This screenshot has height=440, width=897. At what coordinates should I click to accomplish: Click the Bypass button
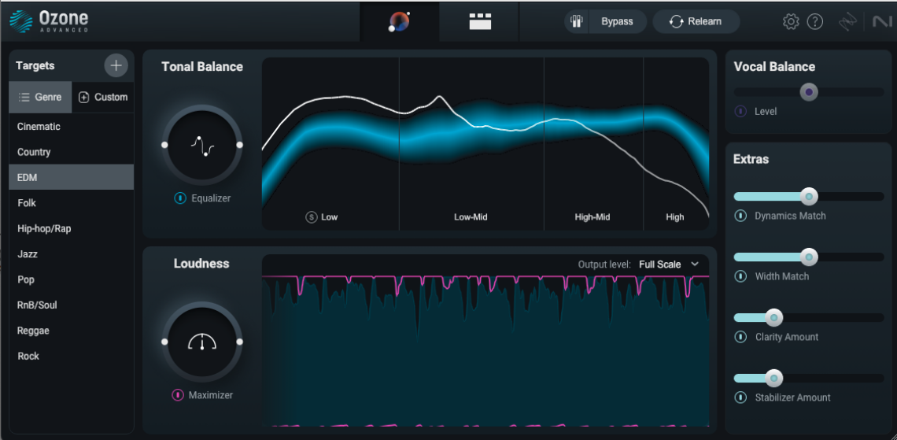606,22
